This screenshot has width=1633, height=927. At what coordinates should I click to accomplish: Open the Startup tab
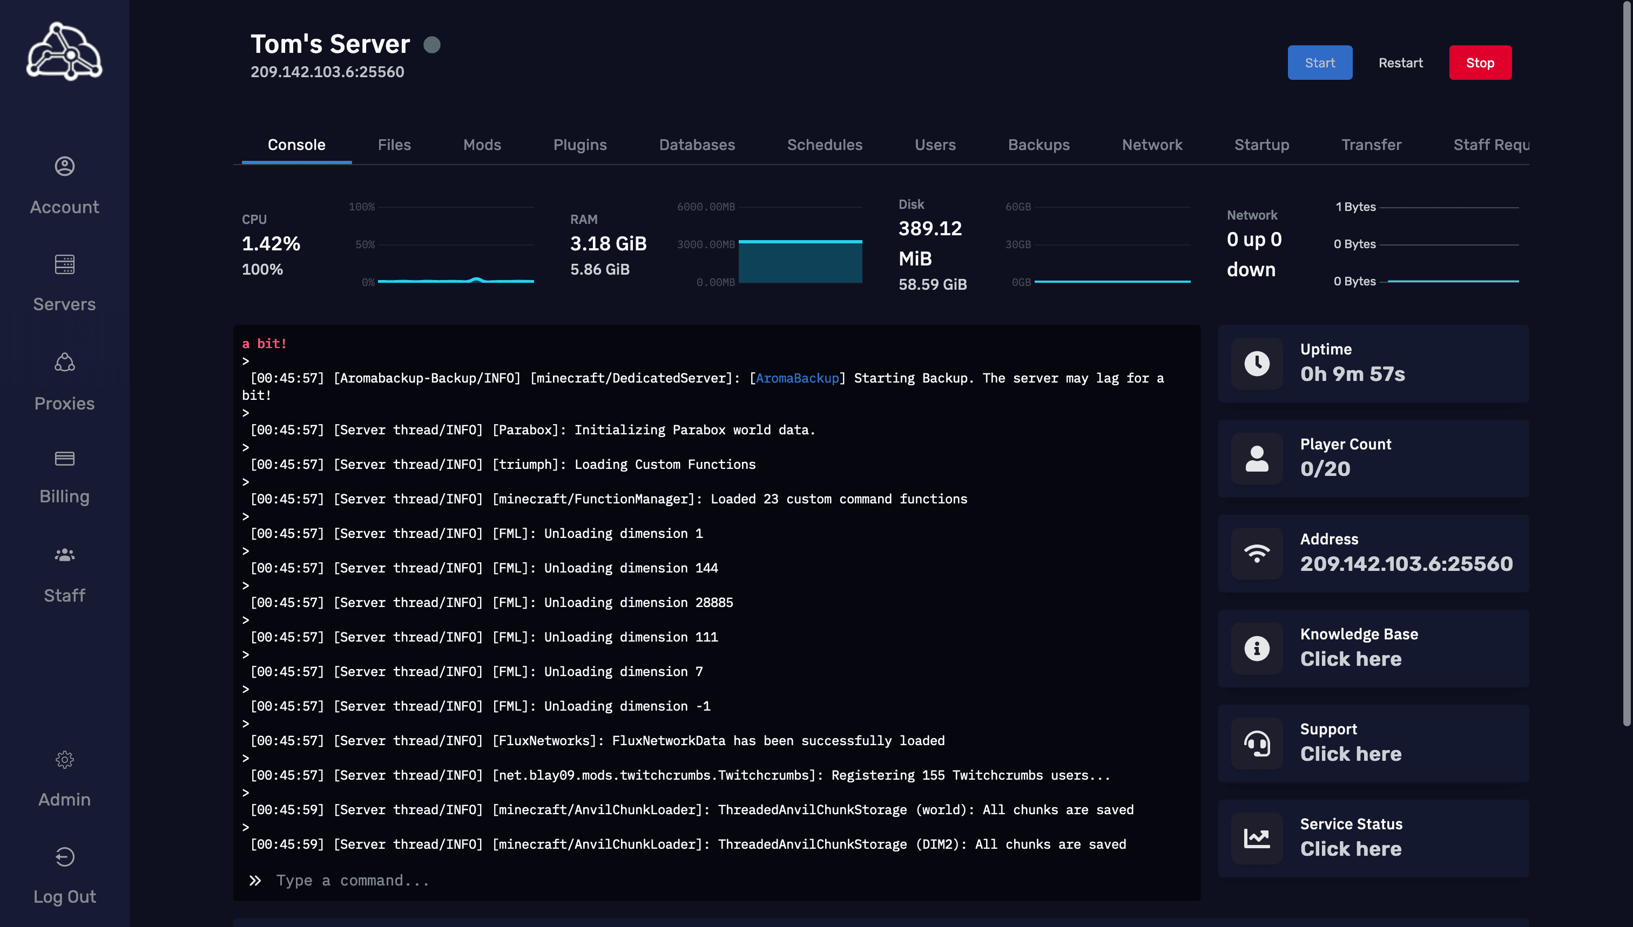(1261, 145)
